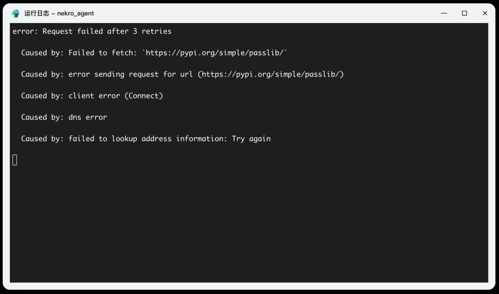Minimize the 运行日志 log window

pos(444,13)
